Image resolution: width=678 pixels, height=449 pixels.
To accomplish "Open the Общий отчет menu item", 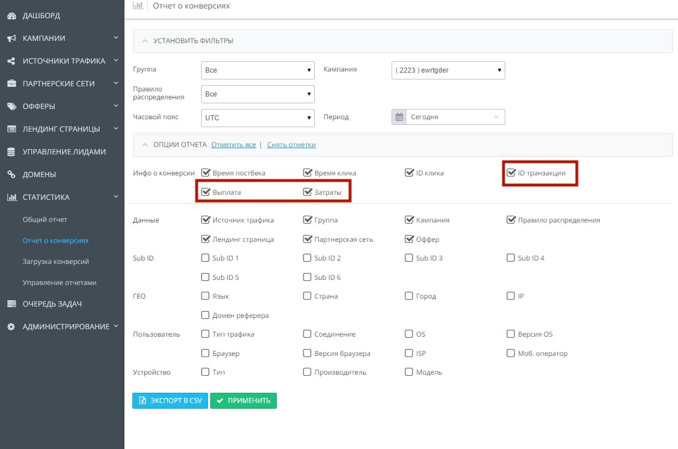I will pyautogui.click(x=45, y=219).
